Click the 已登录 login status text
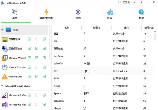The image size is (158, 110). tap(126, 2)
